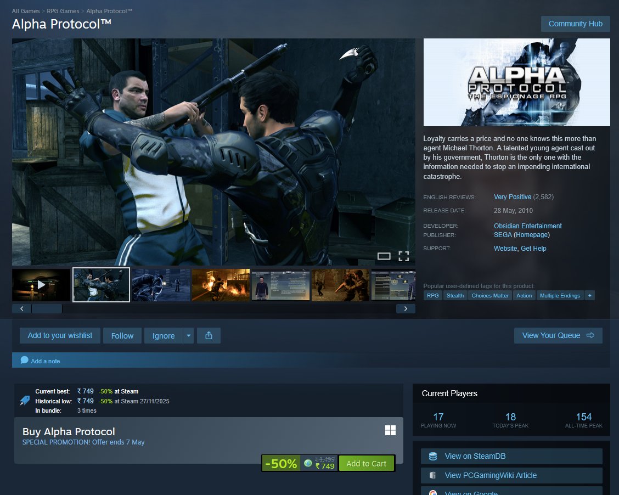Open the Stealth tag
The image size is (619, 495).
click(455, 295)
